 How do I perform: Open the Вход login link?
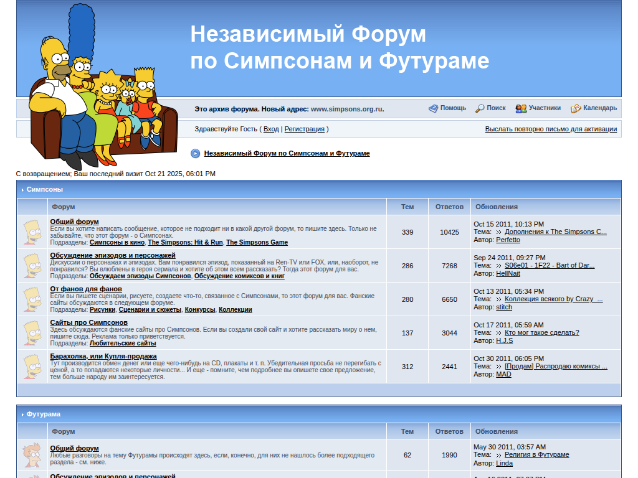[271, 129]
